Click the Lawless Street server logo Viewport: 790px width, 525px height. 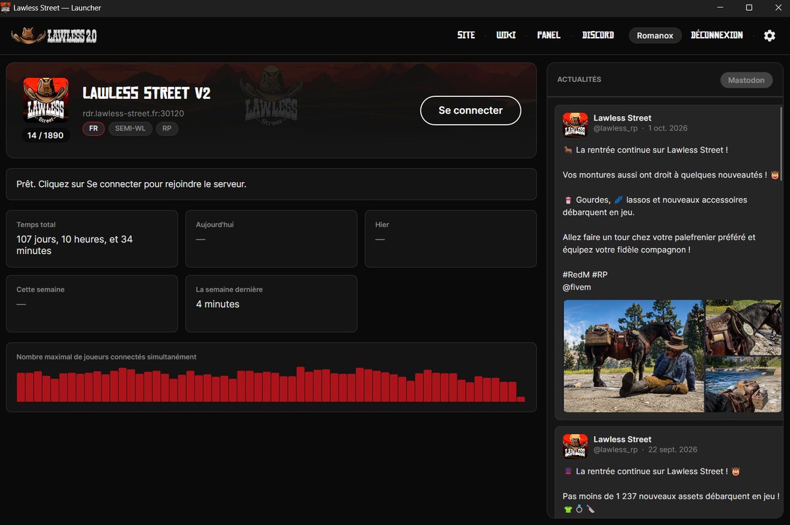(46, 100)
